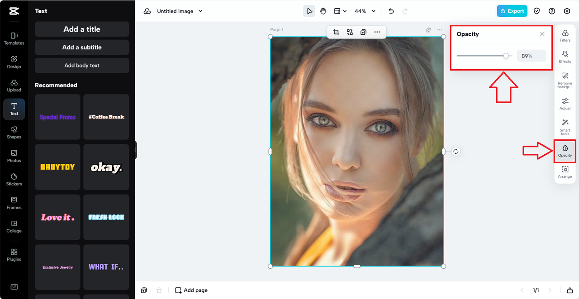The width and height of the screenshot is (579, 299).
Task: Choose the Special Promo text style
Action: [57, 117]
